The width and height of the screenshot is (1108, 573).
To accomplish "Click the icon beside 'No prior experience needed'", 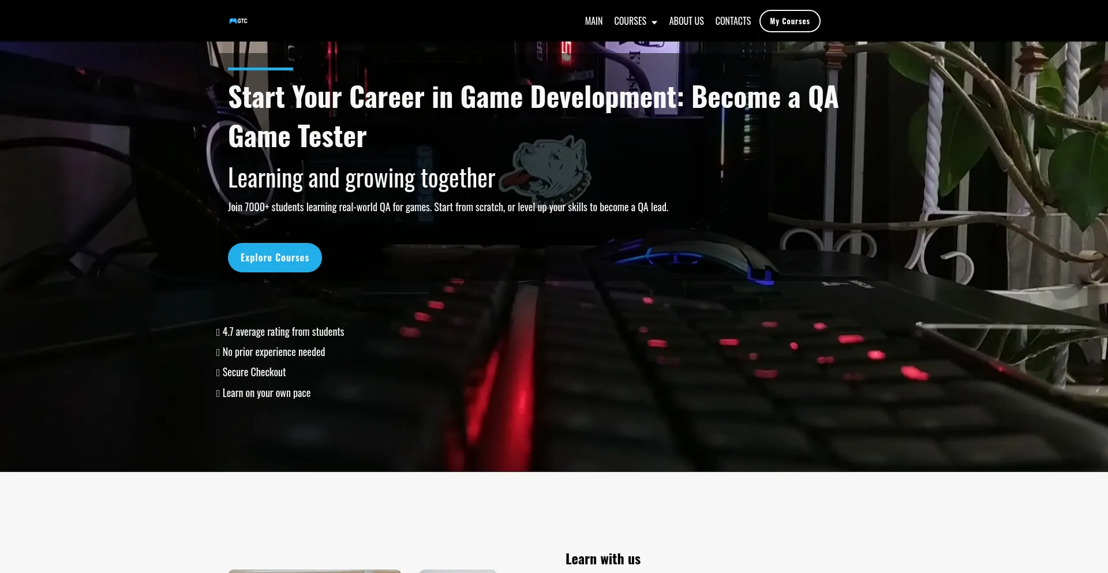I will point(218,353).
